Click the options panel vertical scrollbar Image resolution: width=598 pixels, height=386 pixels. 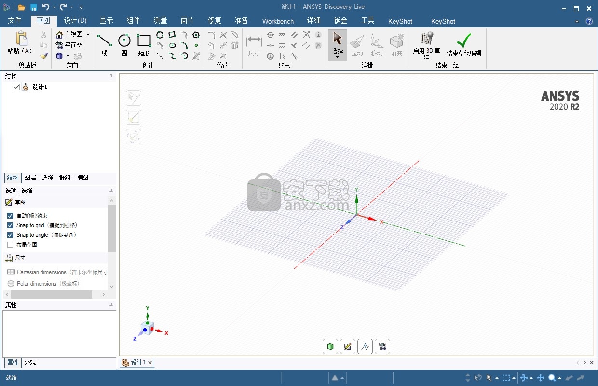coord(111,228)
